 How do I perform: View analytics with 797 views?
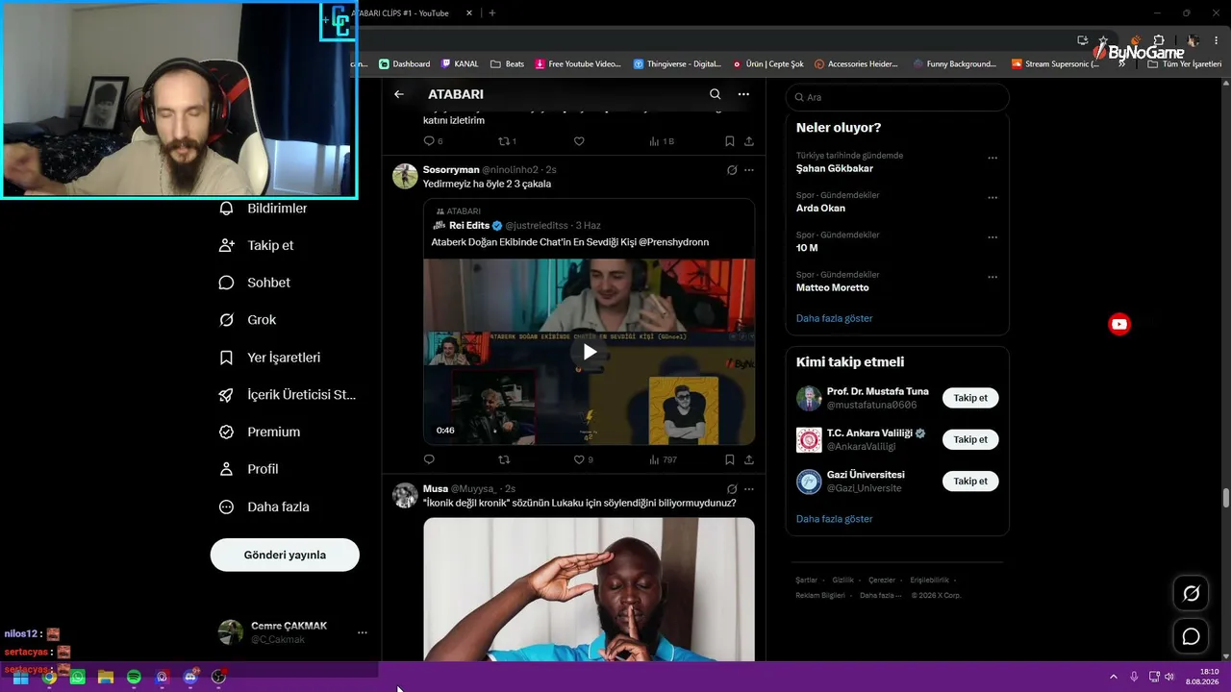(x=663, y=459)
